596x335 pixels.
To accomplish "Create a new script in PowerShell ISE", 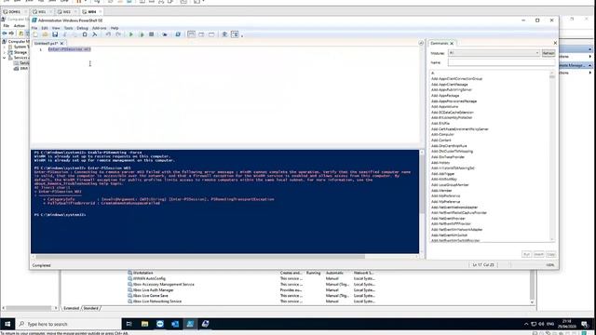I will coord(35,34).
